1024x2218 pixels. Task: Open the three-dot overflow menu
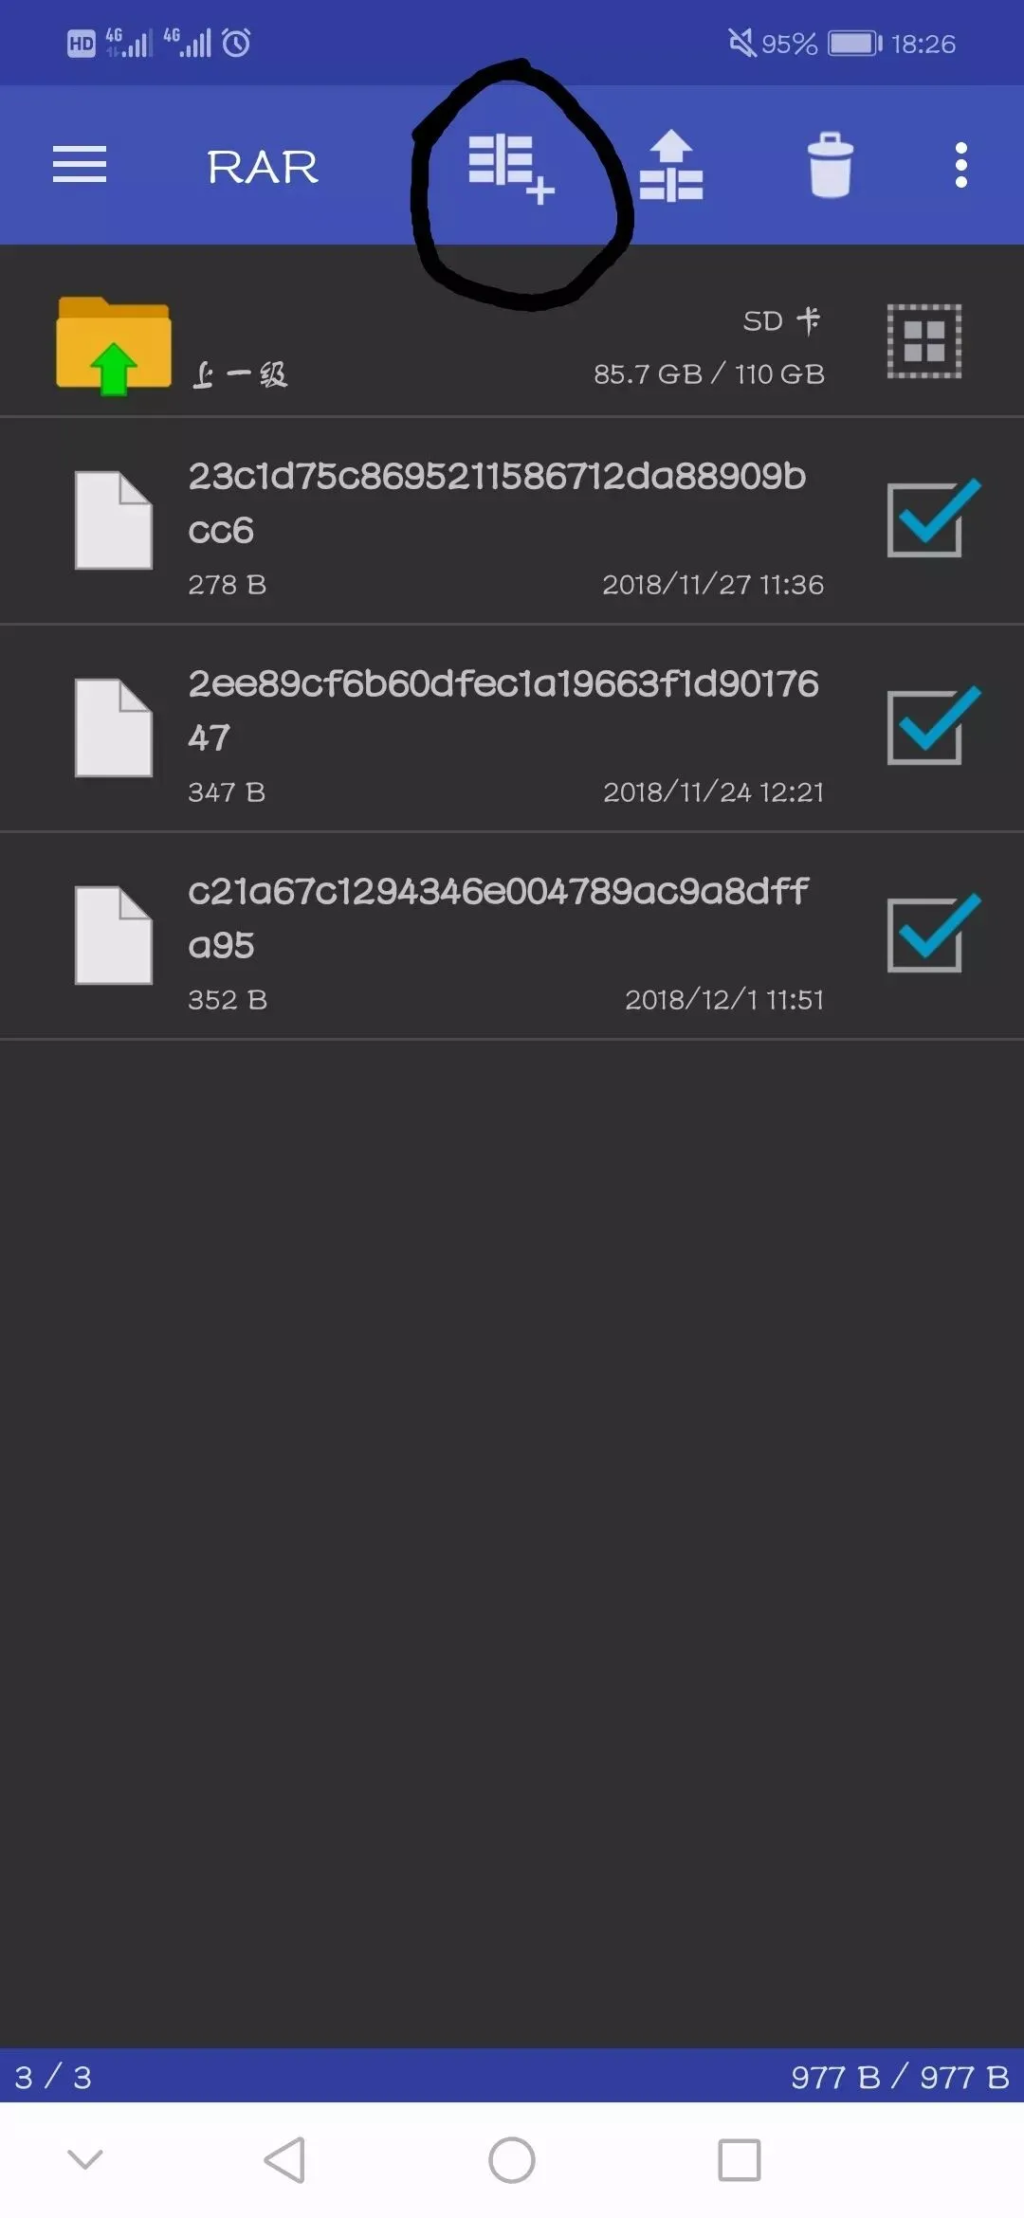pos(961,165)
